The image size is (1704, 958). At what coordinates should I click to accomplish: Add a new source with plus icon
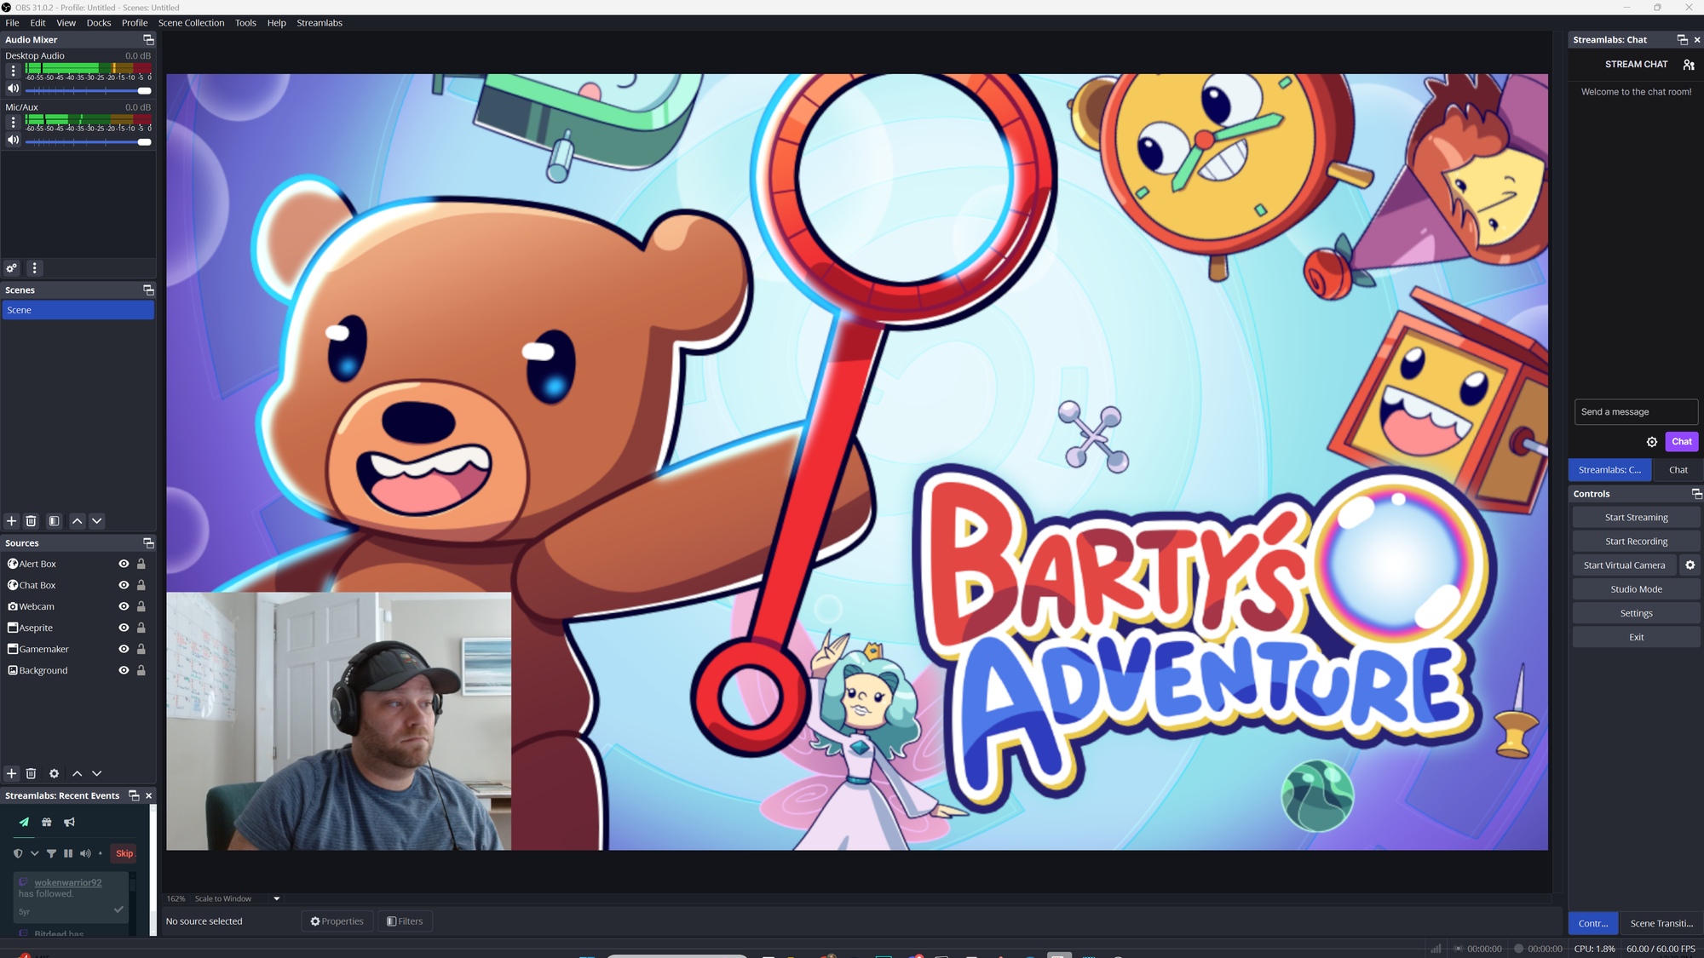click(12, 774)
